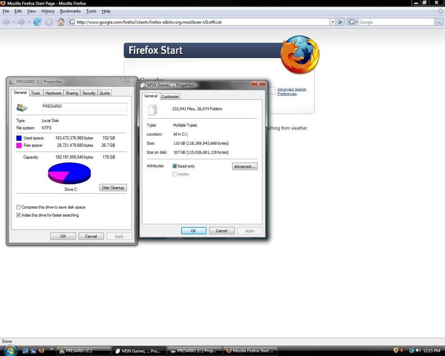The width and height of the screenshot is (445, 356).
Task: Switch to the Tools tab in PRESARIO Properties
Action: [x=36, y=93]
